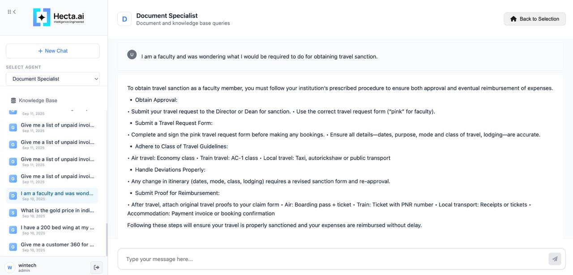The height and width of the screenshot is (275, 573).
Task: Click the home icon in Back to Selection
Action: tap(513, 19)
